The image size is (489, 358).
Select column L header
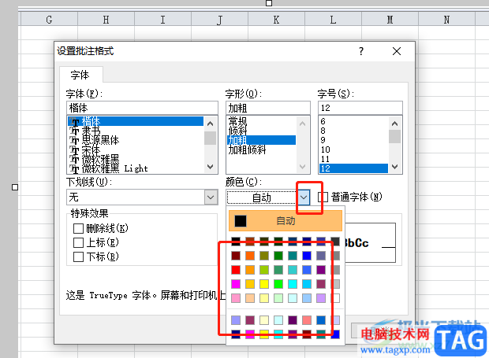(x=333, y=20)
